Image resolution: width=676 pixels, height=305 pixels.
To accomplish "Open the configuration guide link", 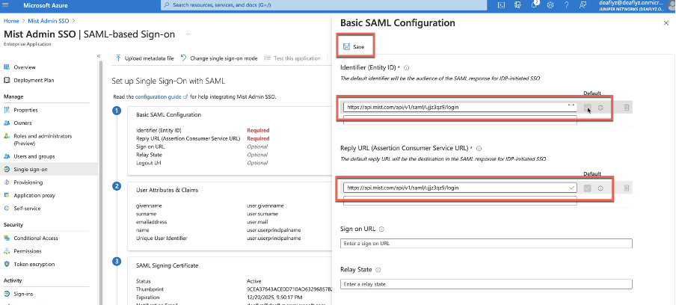I will pos(158,96).
